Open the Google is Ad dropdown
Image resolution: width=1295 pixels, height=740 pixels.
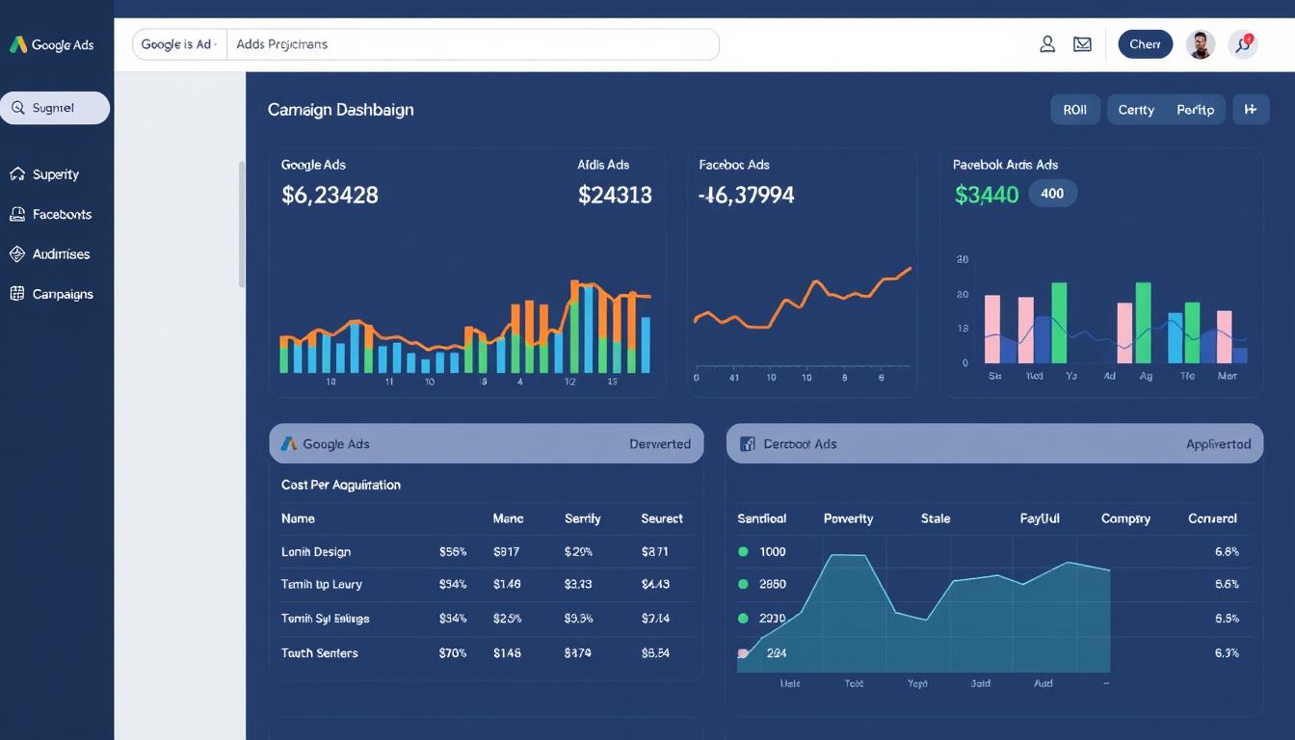(179, 44)
